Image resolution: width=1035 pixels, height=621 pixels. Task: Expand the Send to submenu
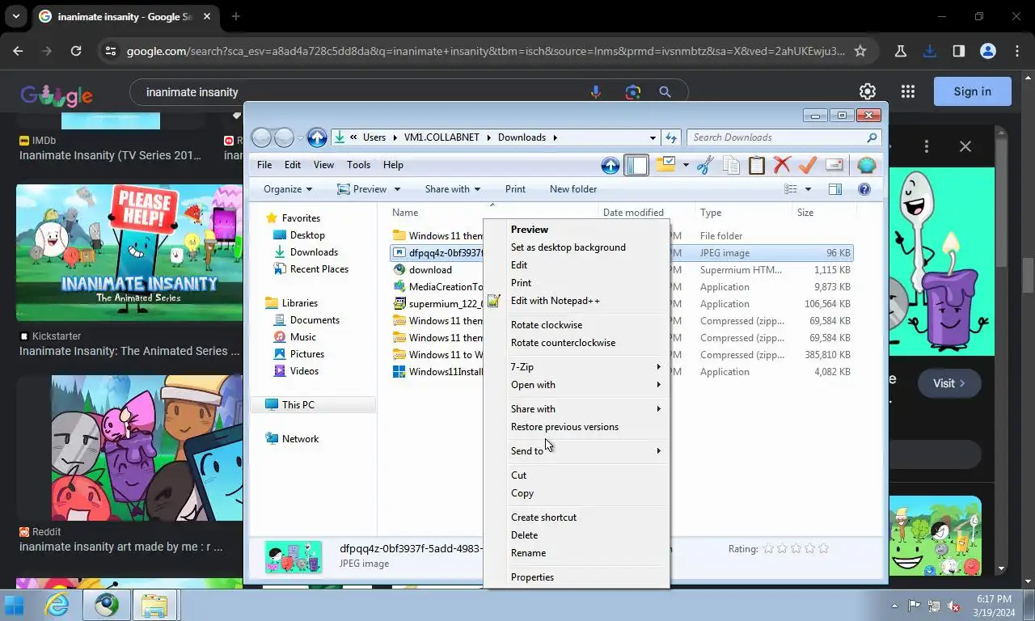(577, 451)
